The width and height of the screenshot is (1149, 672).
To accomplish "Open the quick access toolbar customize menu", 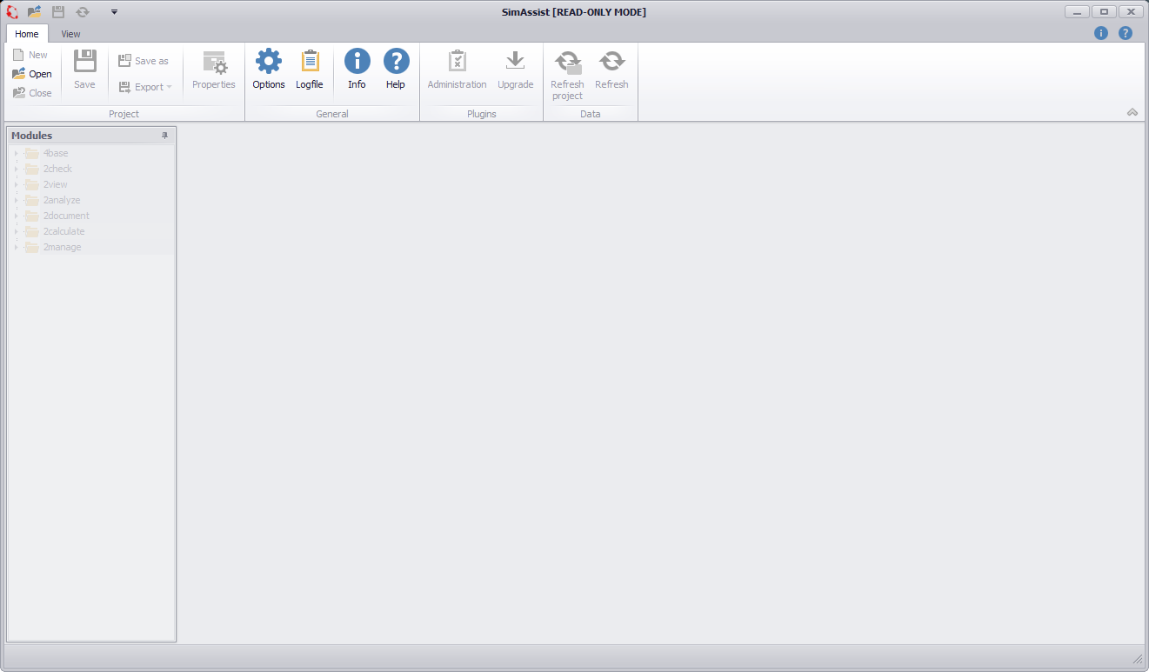I will 114,11.
